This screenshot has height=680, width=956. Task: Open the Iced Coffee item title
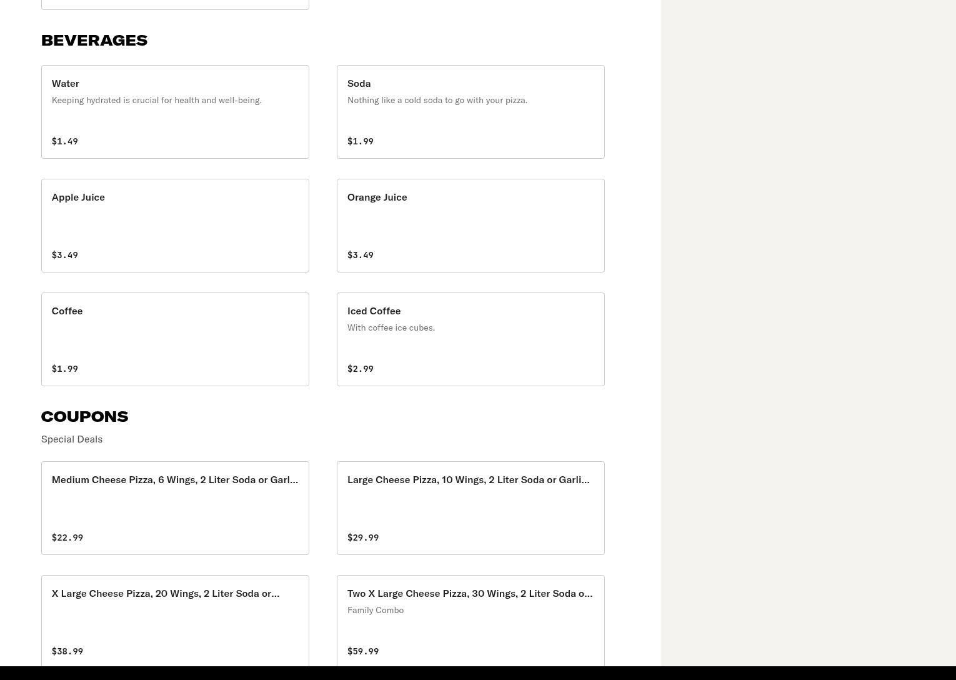click(x=374, y=311)
